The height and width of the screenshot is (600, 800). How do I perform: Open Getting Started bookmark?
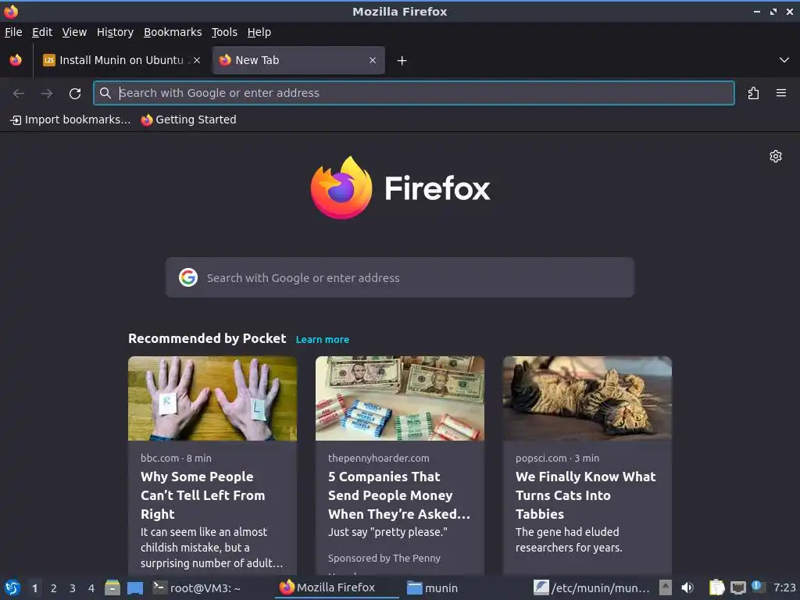click(189, 120)
